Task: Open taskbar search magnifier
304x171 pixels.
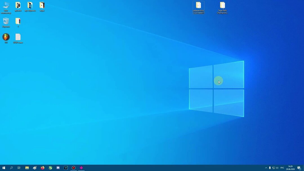Action: point(12,168)
